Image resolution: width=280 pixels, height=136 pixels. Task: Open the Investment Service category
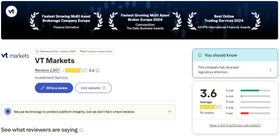coord(51,78)
